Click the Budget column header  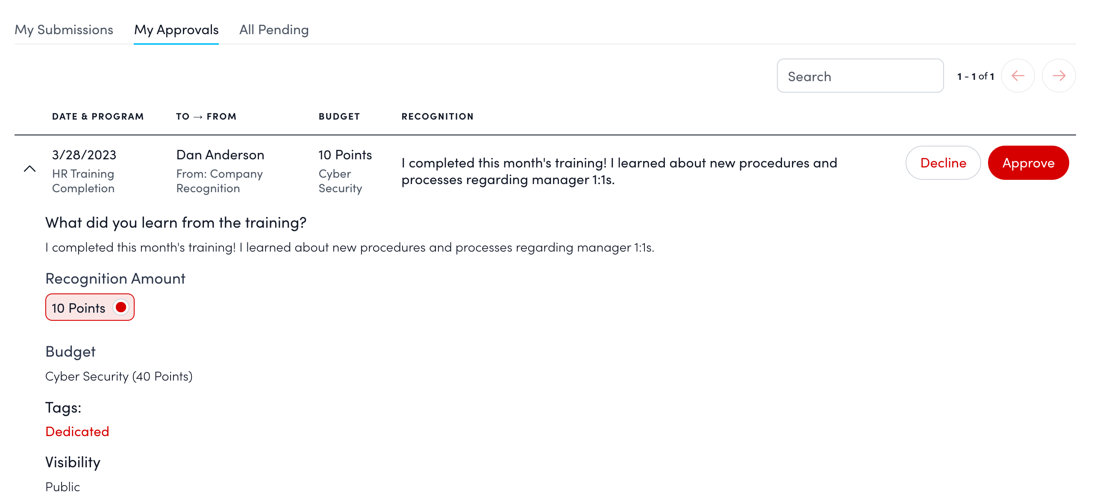(339, 117)
